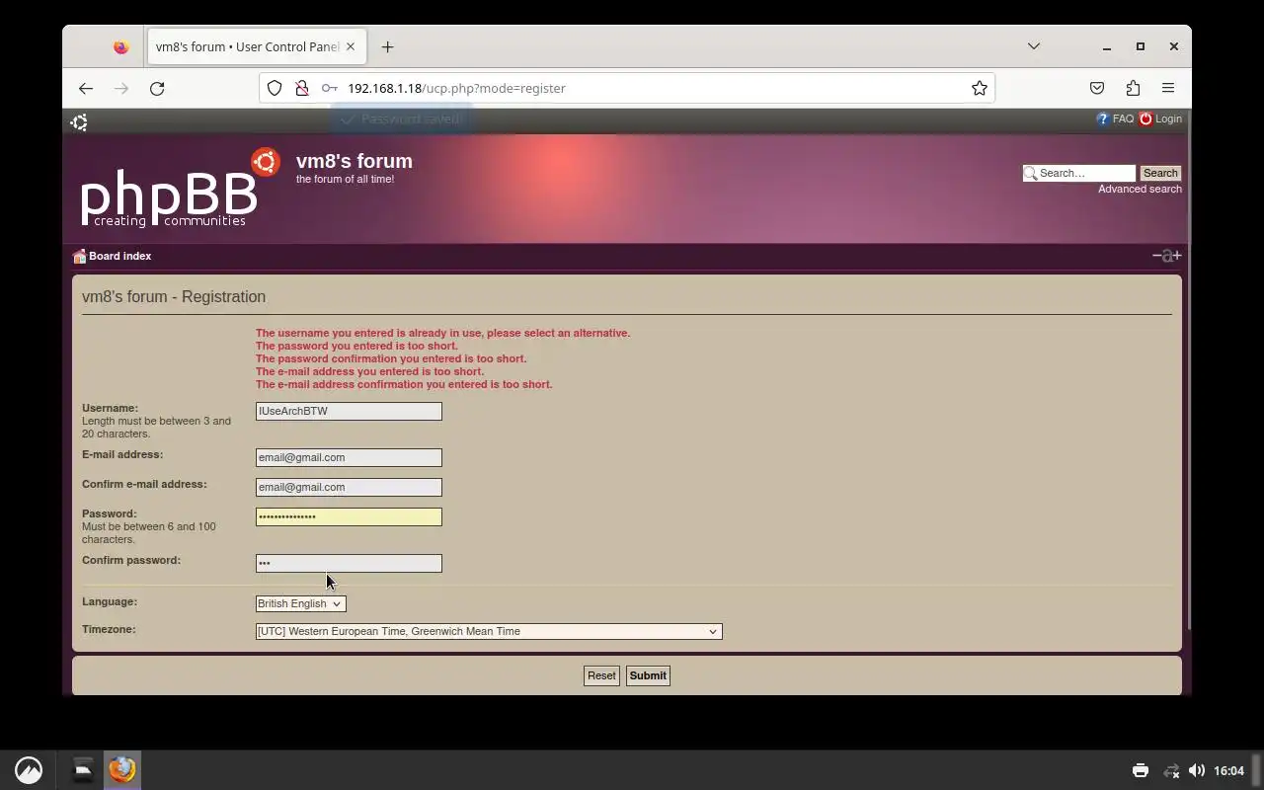Click the 16:04 clock
The image size is (1264, 790).
[1228, 770]
